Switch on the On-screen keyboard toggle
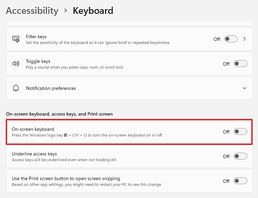The width and height of the screenshot is (258, 198). (240, 132)
